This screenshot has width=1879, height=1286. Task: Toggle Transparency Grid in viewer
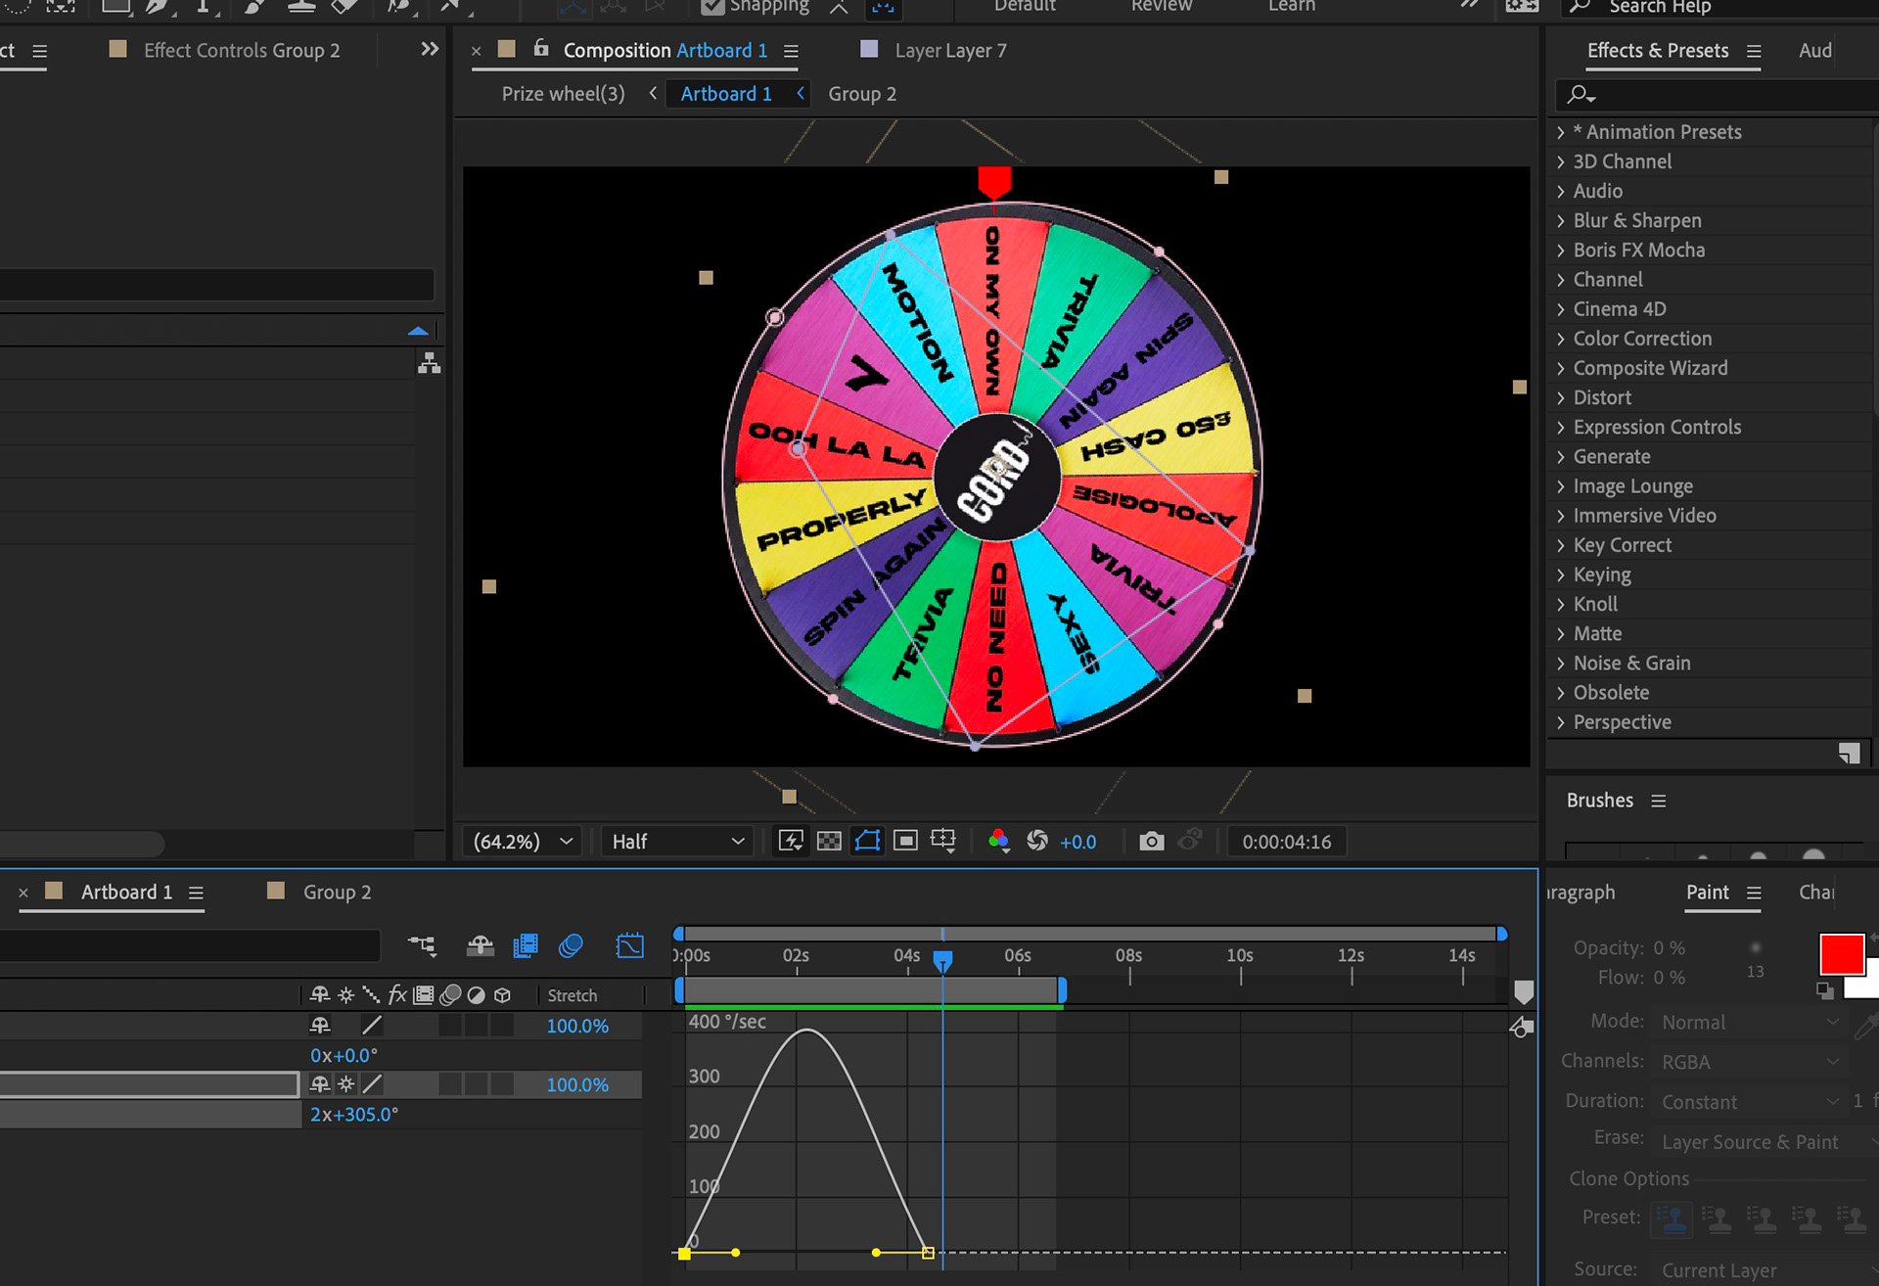(829, 842)
